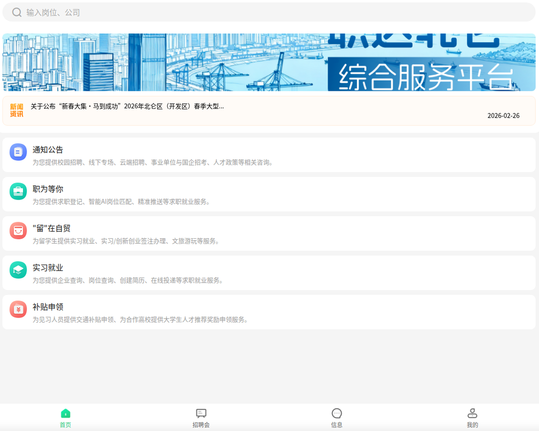
Task: Click the 职为等你 briefcase icon
Action: 18,191
